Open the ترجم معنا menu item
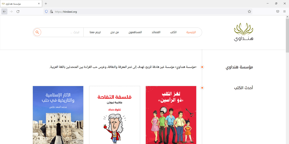 coord(95,32)
